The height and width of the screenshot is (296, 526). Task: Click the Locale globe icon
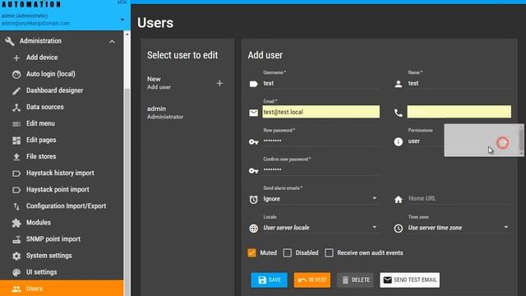(x=254, y=229)
